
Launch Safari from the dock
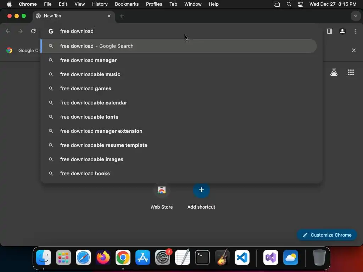point(83,257)
